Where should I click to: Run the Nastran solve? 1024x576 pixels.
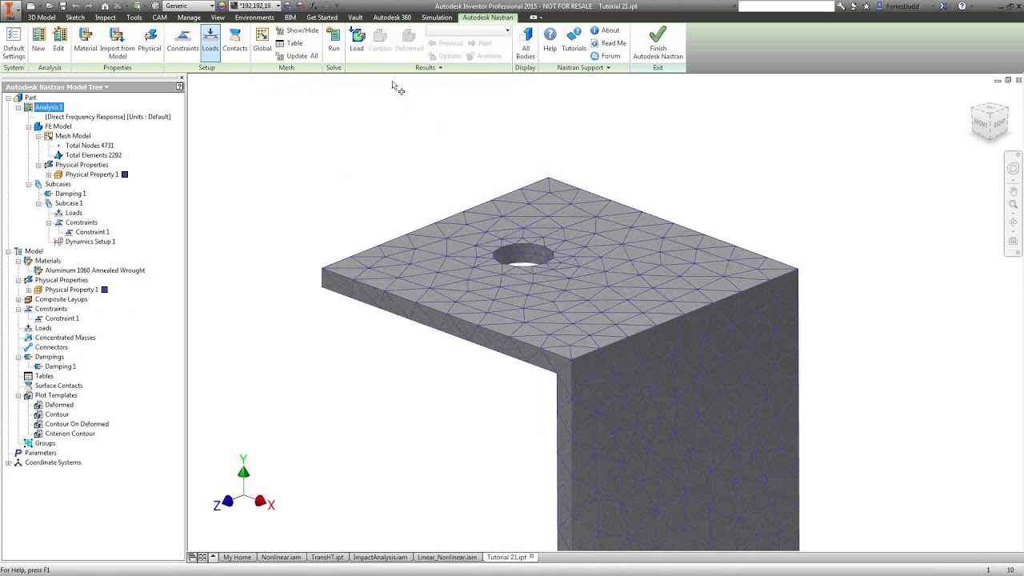334,40
